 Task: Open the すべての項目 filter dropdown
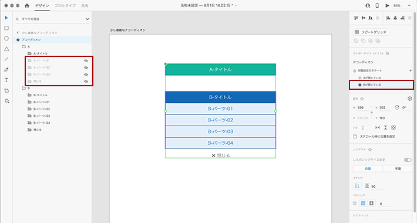coord(88,19)
